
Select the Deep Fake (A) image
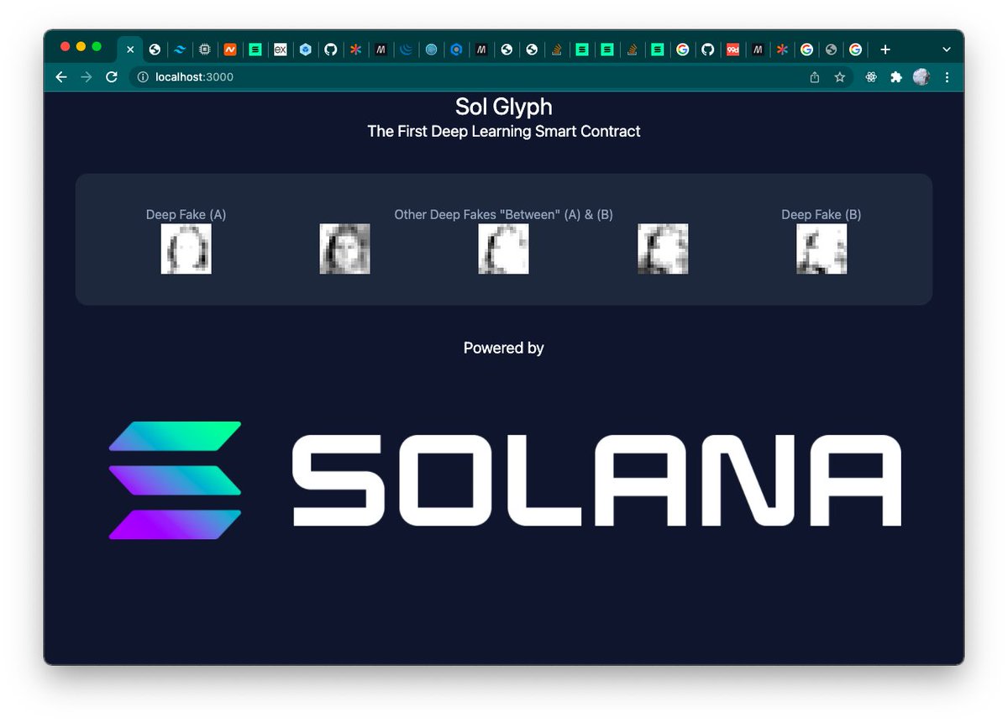tap(186, 249)
